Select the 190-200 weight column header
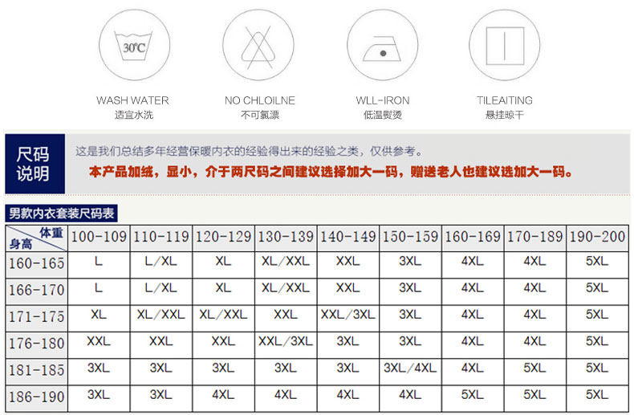 597,237
